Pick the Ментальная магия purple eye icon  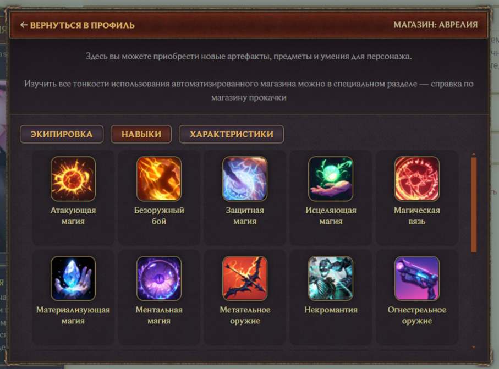pyautogui.click(x=159, y=278)
